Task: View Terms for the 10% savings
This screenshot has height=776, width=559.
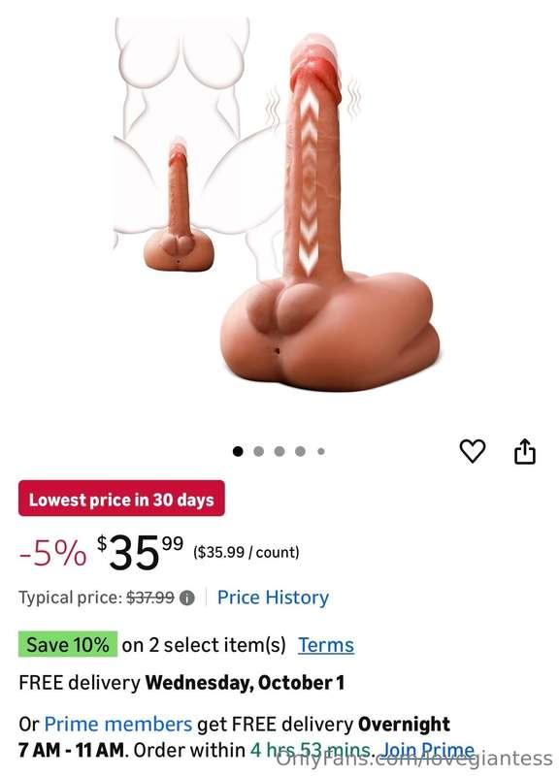Action: coord(326,645)
